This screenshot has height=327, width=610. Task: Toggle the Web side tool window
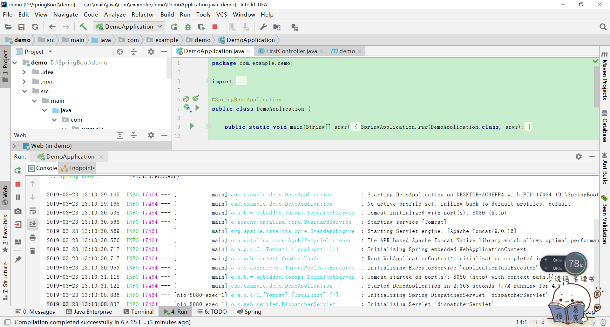pyautogui.click(x=5, y=195)
